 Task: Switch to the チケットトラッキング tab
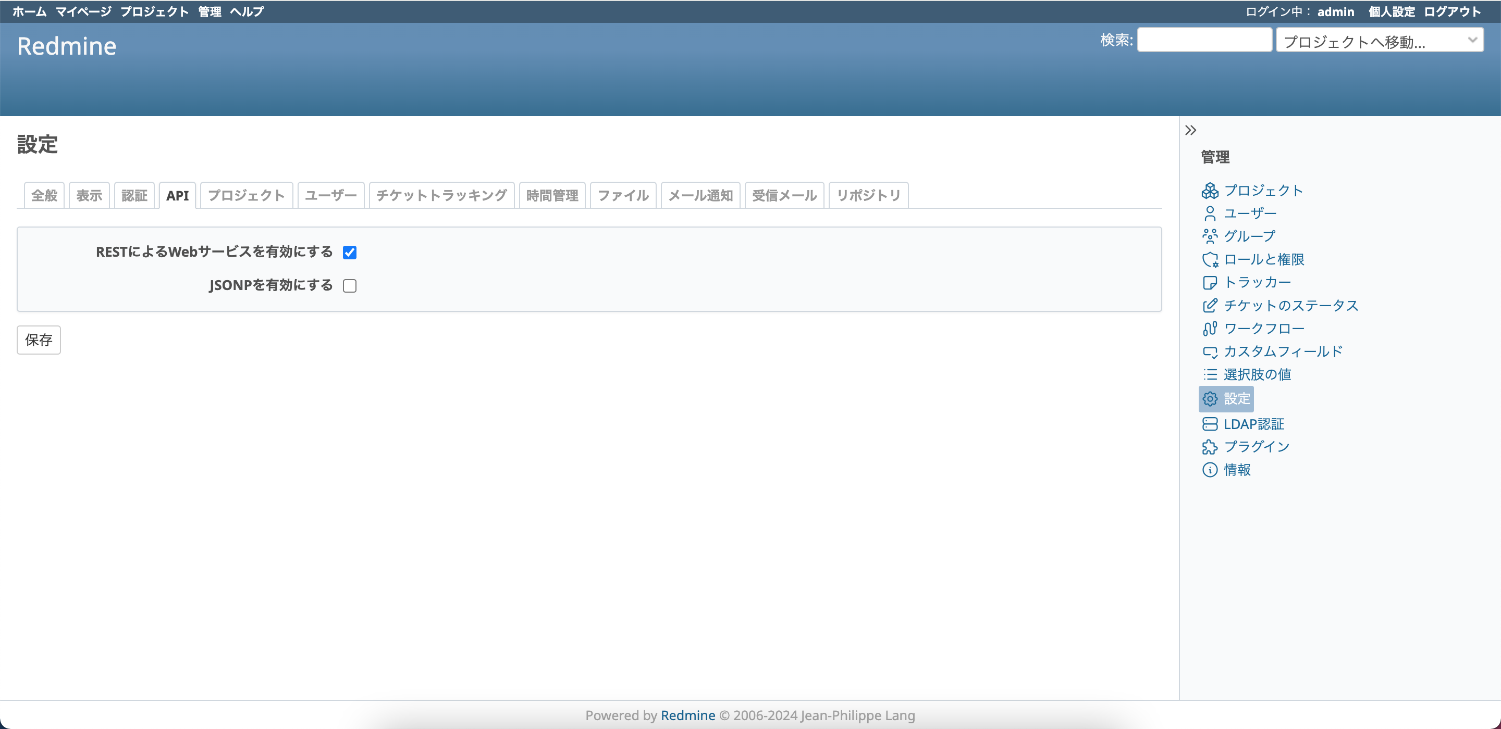point(441,196)
